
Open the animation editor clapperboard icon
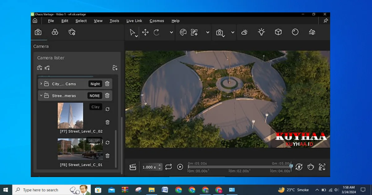tap(133, 167)
